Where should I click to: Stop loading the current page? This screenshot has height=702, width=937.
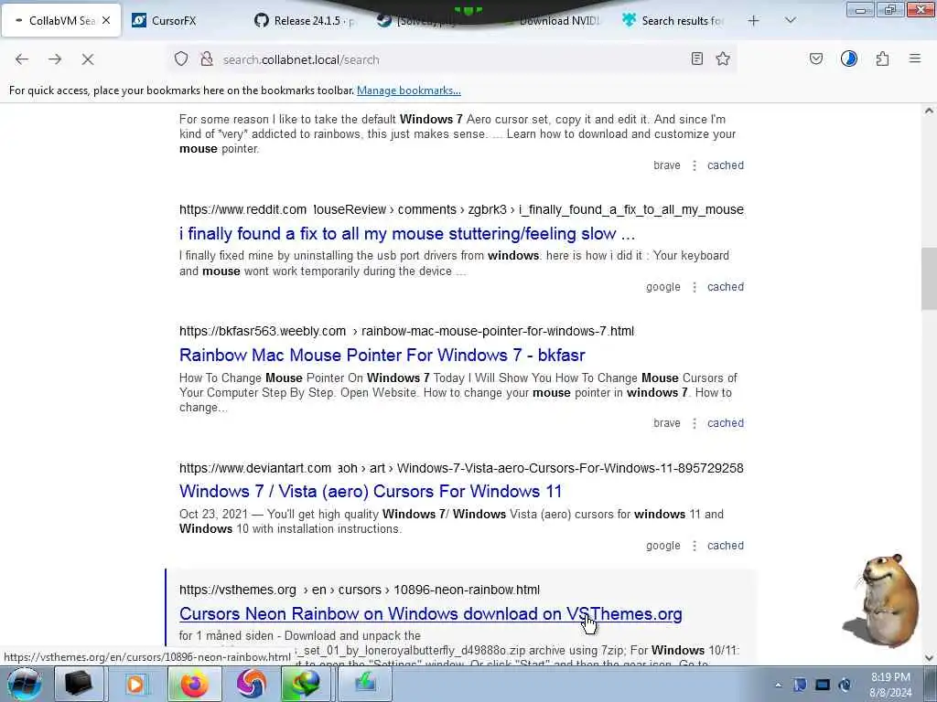coord(88,59)
